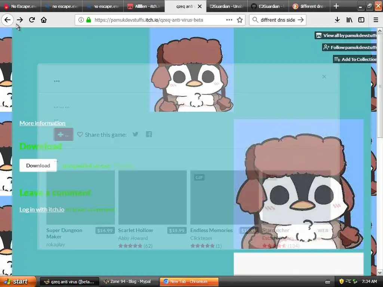
Task: Click the scrollbar up arrow
Action: [x=380, y=31]
